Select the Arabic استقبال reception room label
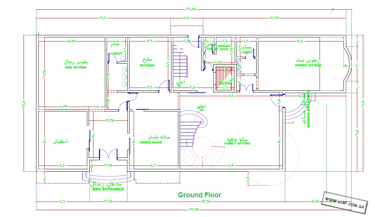This screenshot has width=375, height=217. coord(60,142)
